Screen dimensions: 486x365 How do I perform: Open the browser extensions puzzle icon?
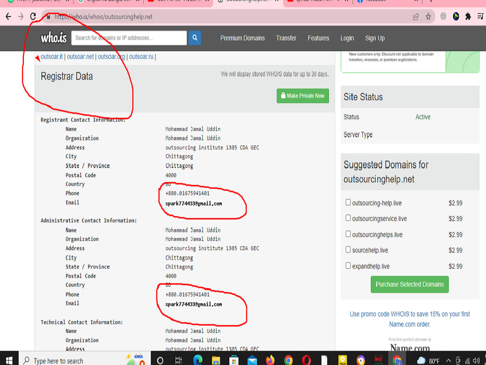point(468,17)
